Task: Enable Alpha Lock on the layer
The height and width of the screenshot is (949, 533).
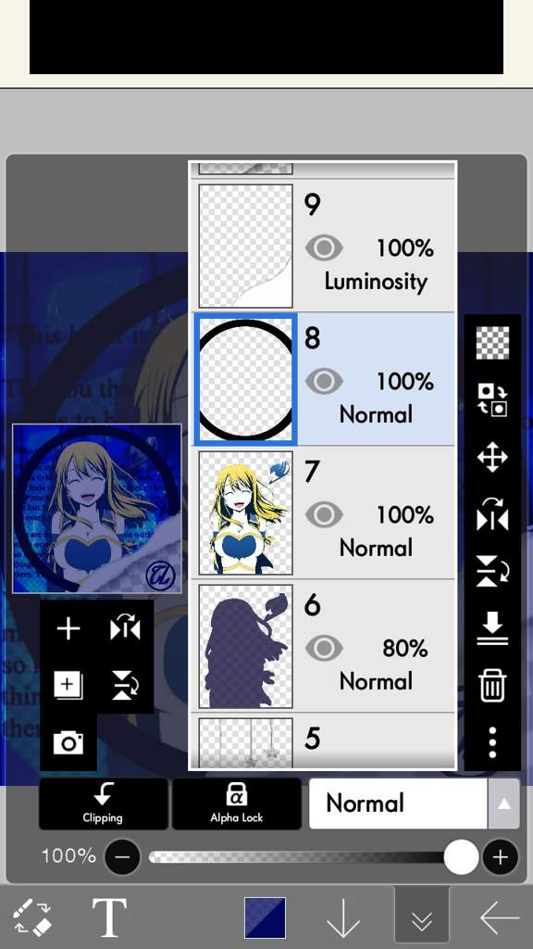Action: pyautogui.click(x=236, y=803)
